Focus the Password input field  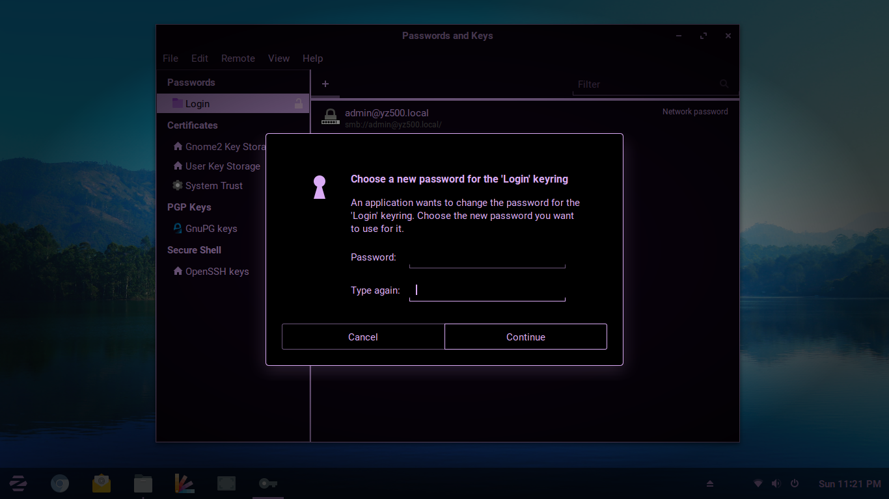pyautogui.click(x=487, y=258)
